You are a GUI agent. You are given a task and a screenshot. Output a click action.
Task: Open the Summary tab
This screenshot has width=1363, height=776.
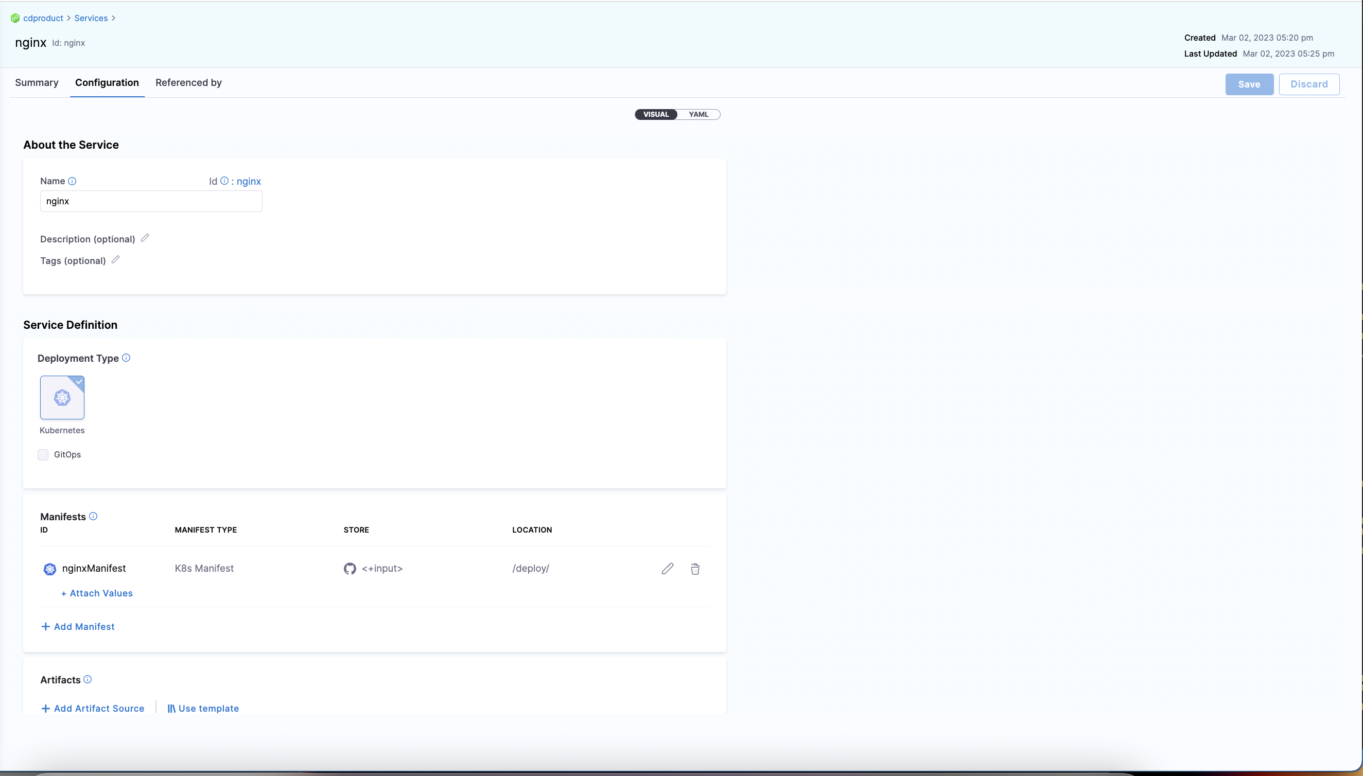37,83
